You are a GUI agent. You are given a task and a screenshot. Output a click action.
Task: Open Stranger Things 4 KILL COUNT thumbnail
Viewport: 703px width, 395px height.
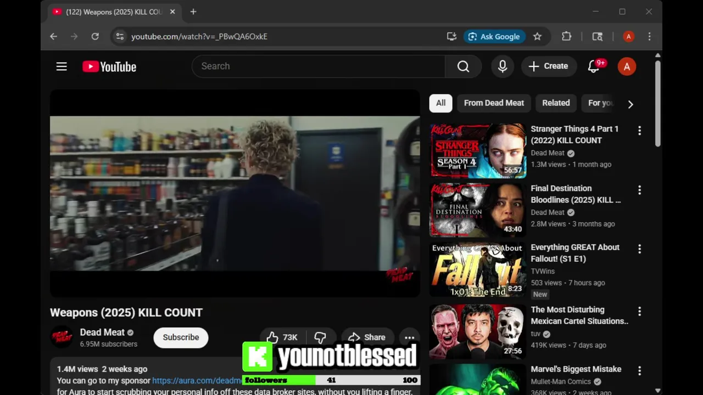point(478,151)
